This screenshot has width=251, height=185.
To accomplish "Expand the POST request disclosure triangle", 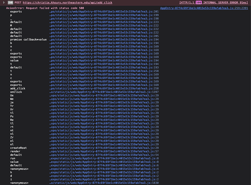I will tap(4, 3).
